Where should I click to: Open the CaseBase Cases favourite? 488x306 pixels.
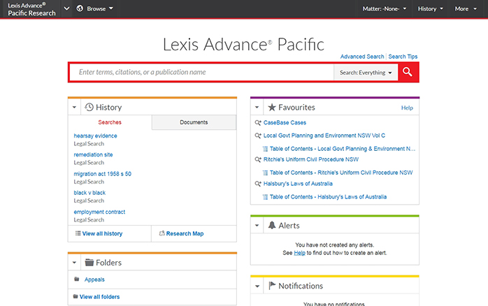[x=285, y=122]
